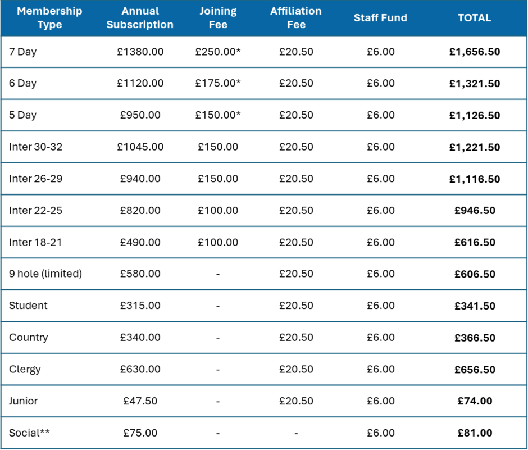
Task: Select the 9 hole (limited) row label
Action: 45,274
